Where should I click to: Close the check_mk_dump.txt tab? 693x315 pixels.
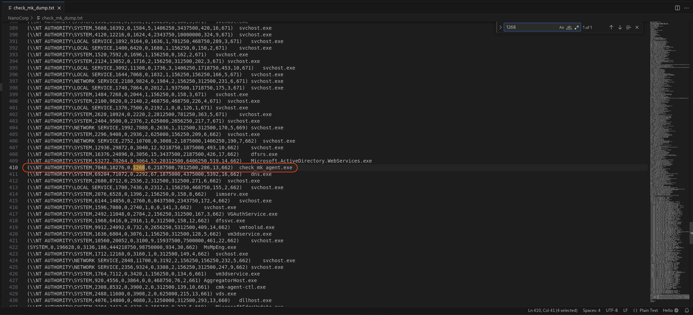pos(59,8)
